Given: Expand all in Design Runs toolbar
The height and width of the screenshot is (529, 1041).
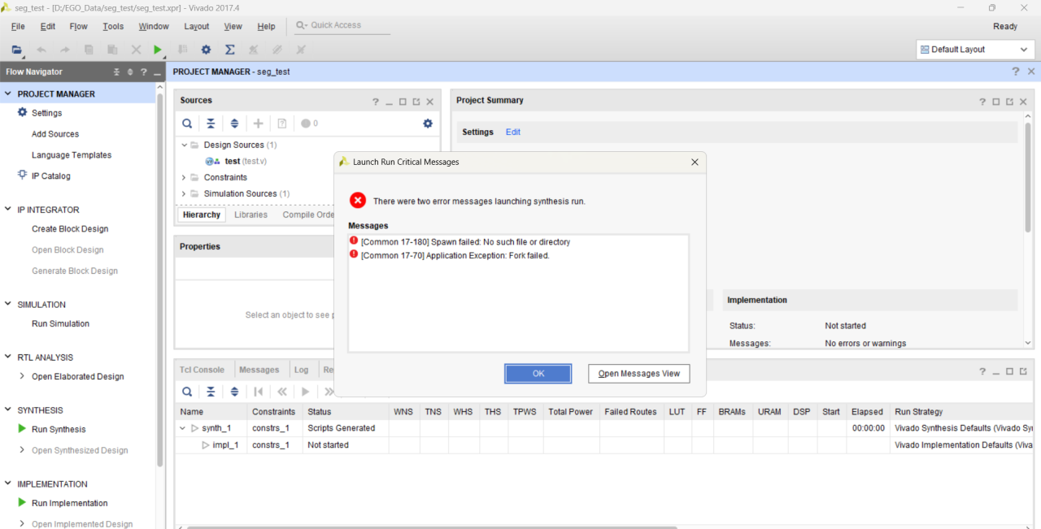Looking at the screenshot, I should pos(234,392).
